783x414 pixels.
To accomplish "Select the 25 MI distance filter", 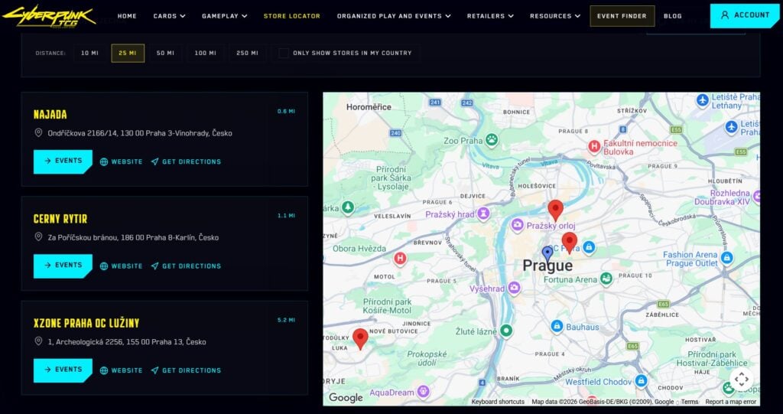I will [128, 53].
